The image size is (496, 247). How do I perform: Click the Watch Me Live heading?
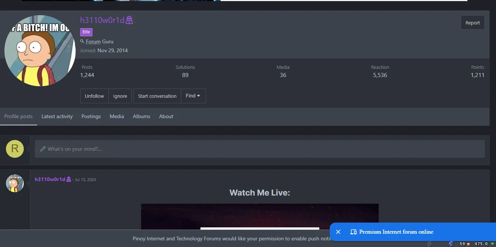coord(260,193)
